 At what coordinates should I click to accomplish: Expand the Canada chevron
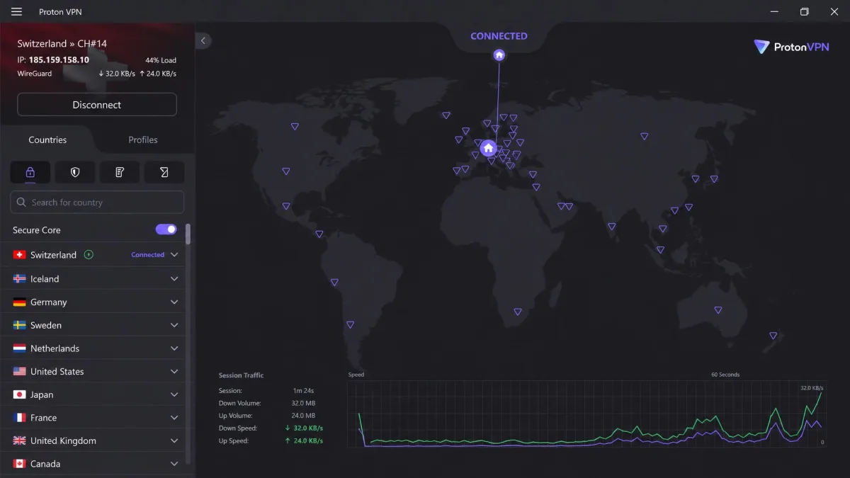tap(174, 464)
